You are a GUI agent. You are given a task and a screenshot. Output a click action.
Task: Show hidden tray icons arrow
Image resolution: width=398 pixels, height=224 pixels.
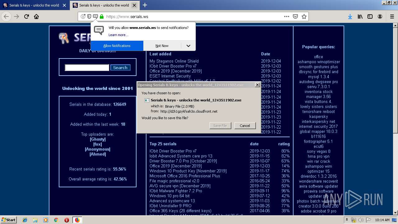pyautogui.click(x=347, y=220)
